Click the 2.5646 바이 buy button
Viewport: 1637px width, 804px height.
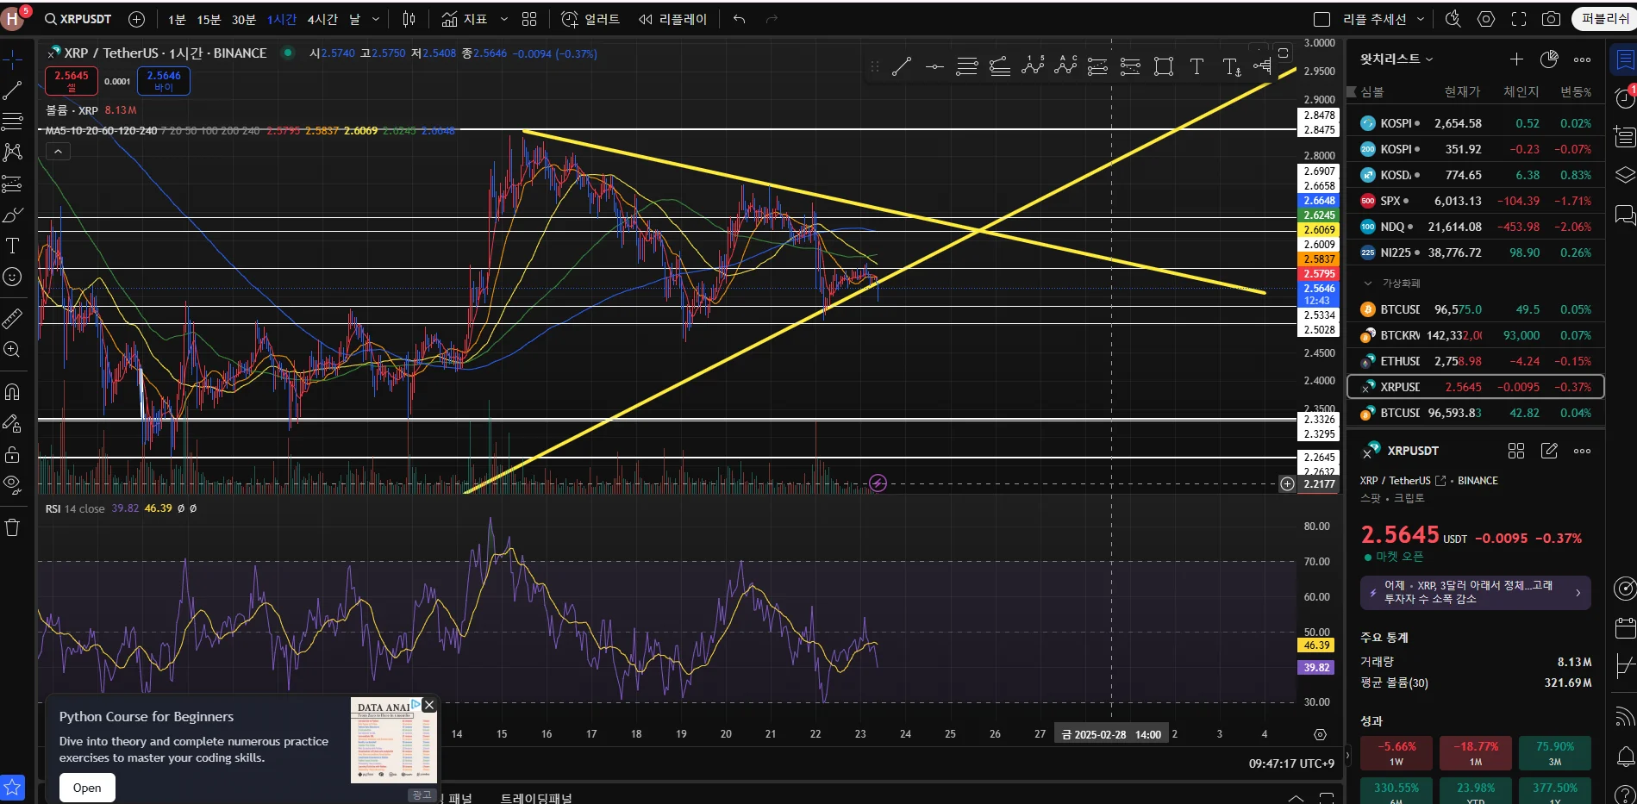[164, 81]
